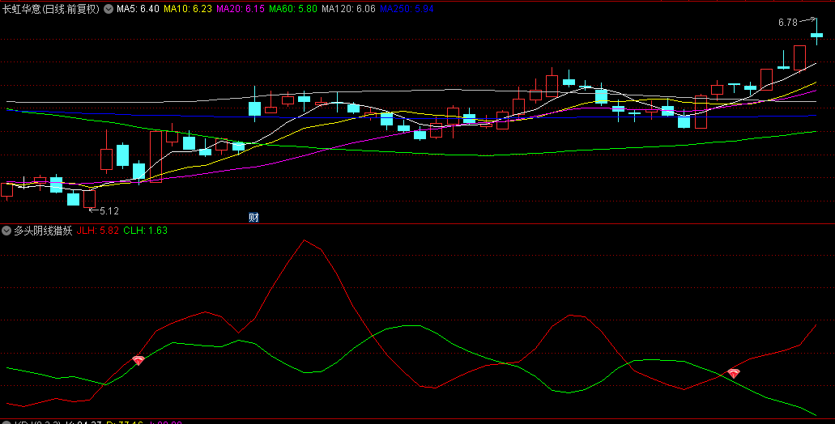This screenshot has height=424, width=835.
Task: Select the MA20: 6.15 label
Action: [241, 9]
